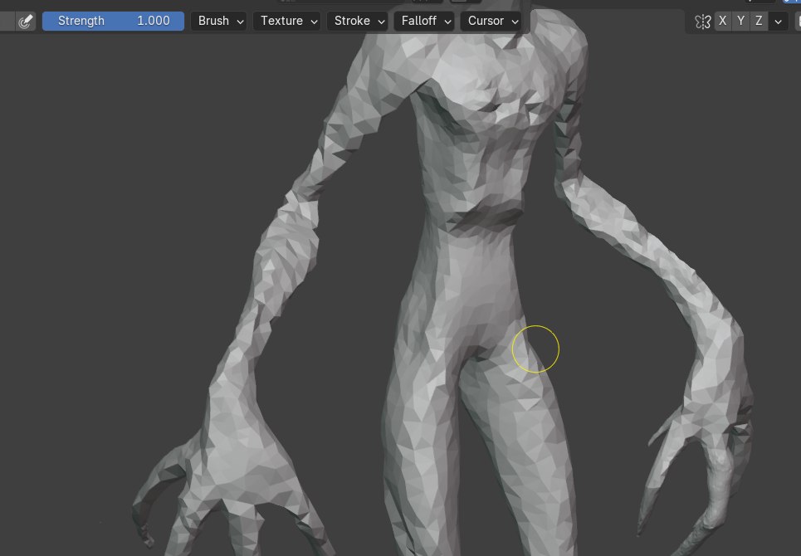801x556 pixels.
Task: Toggle Z axis symmetry
Action: click(759, 22)
